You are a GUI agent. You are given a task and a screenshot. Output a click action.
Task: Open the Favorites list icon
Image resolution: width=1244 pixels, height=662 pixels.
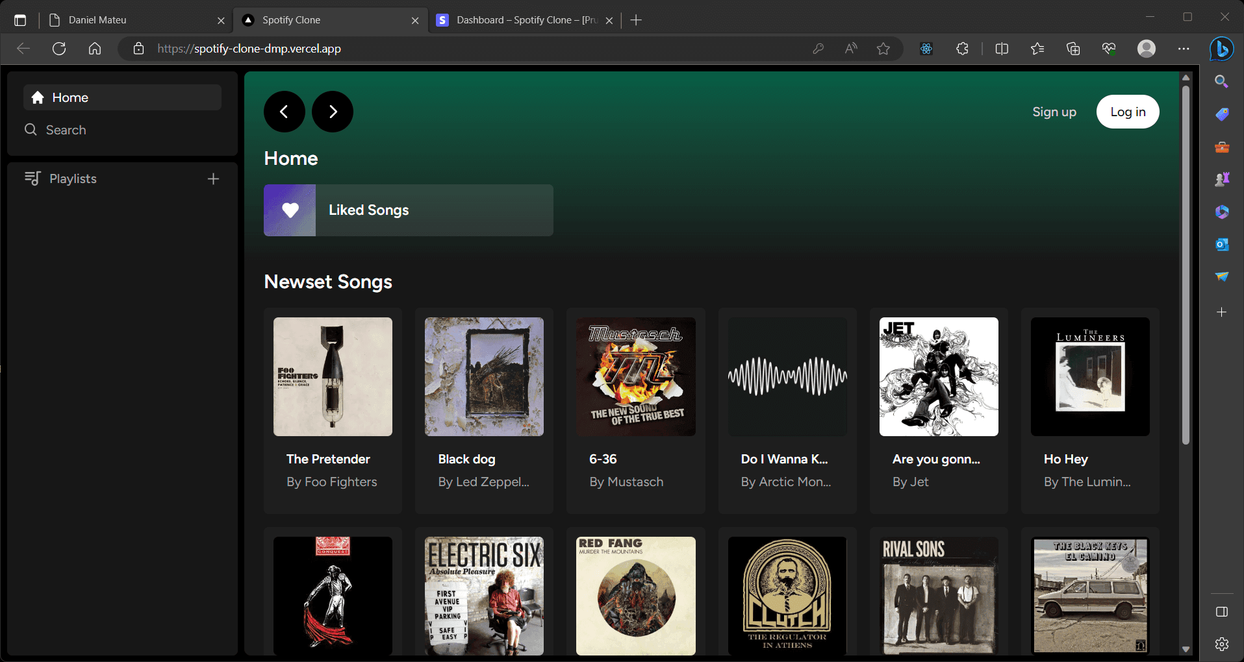point(1037,49)
